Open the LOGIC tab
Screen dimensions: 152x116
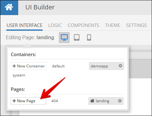click(55, 25)
